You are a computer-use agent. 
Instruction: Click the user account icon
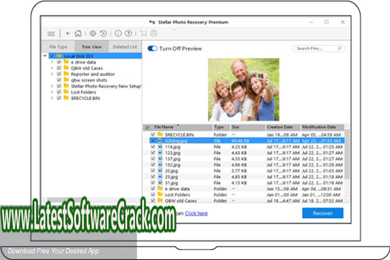pyautogui.click(x=154, y=34)
